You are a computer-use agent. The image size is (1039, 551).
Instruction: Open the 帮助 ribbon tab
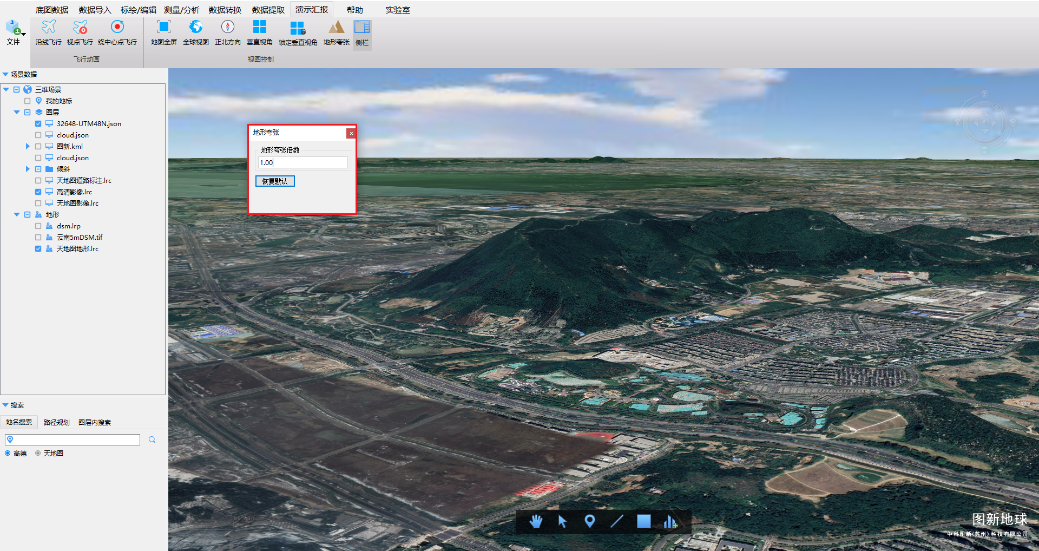[355, 10]
